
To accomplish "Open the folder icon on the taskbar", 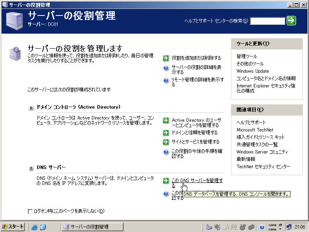I will pos(43,227).
